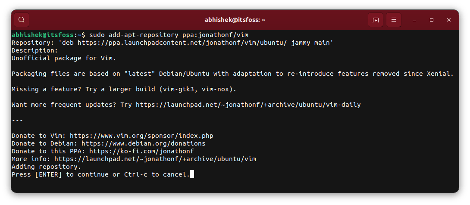Minimize the terminal window
The width and height of the screenshot is (470, 205).
(x=414, y=20)
